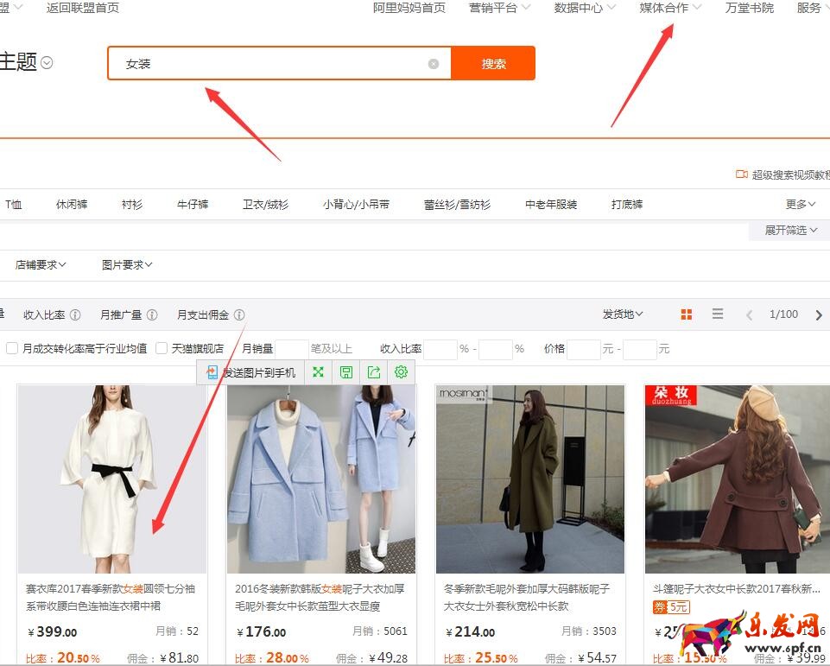Open the green gear settings icon

pyautogui.click(x=401, y=372)
